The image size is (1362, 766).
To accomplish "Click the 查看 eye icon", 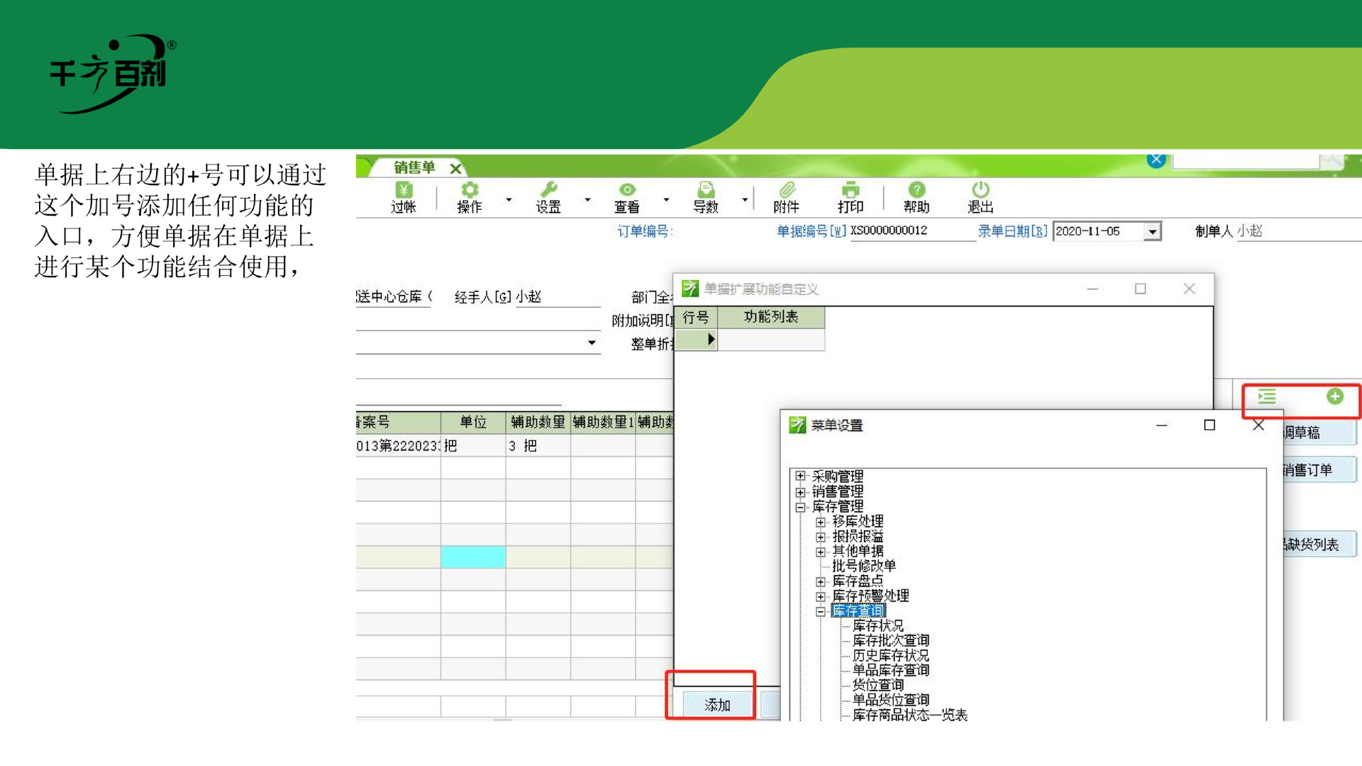I will (x=626, y=191).
